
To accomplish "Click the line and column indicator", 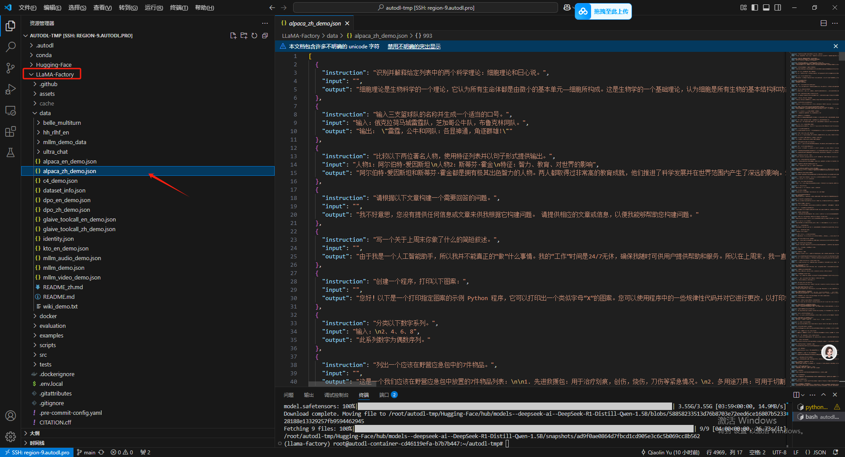I will (724, 452).
